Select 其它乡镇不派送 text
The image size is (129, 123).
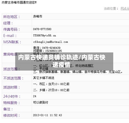tap(44, 78)
